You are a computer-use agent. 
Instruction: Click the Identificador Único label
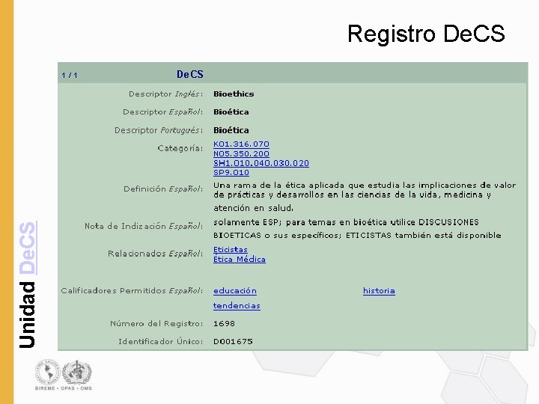tap(160, 341)
